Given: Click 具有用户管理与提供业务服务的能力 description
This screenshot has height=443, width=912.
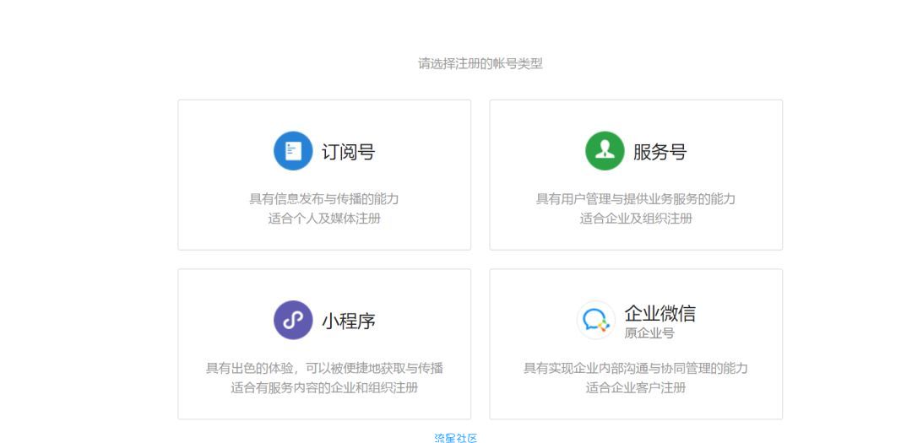Looking at the screenshot, I should click(636, 199).
